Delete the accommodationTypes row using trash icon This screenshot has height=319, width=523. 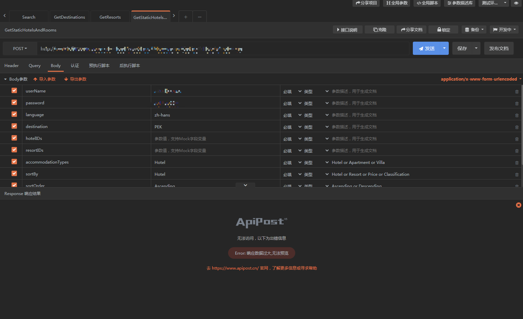click(517, 163)
